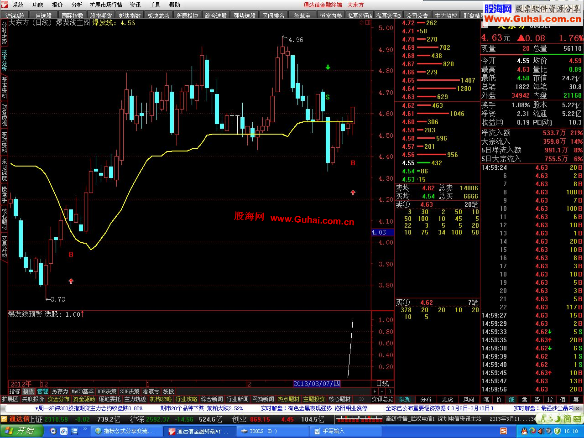
Task: Switch to the 板块龙头 tab
Action: (158, 16)
